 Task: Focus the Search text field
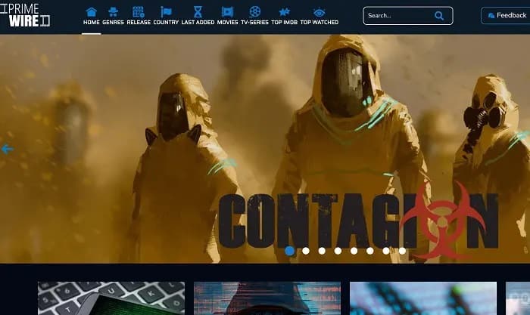click(408, 16)
